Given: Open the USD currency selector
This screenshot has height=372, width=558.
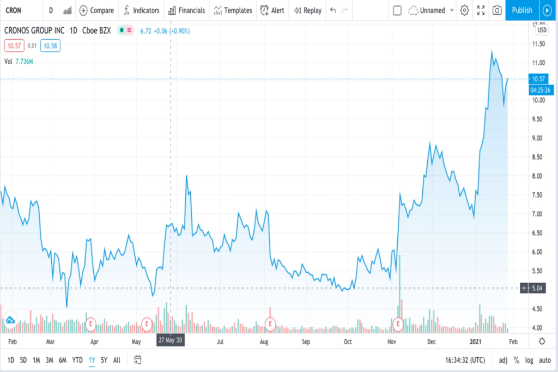Looking at the screenshot, I should pos(542,30).
